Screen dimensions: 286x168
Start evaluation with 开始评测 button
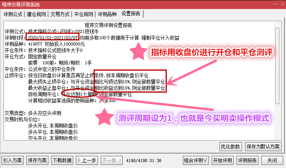[223, 161]
